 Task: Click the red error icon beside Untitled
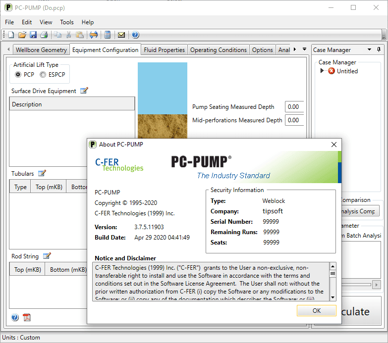click(332, 71)
